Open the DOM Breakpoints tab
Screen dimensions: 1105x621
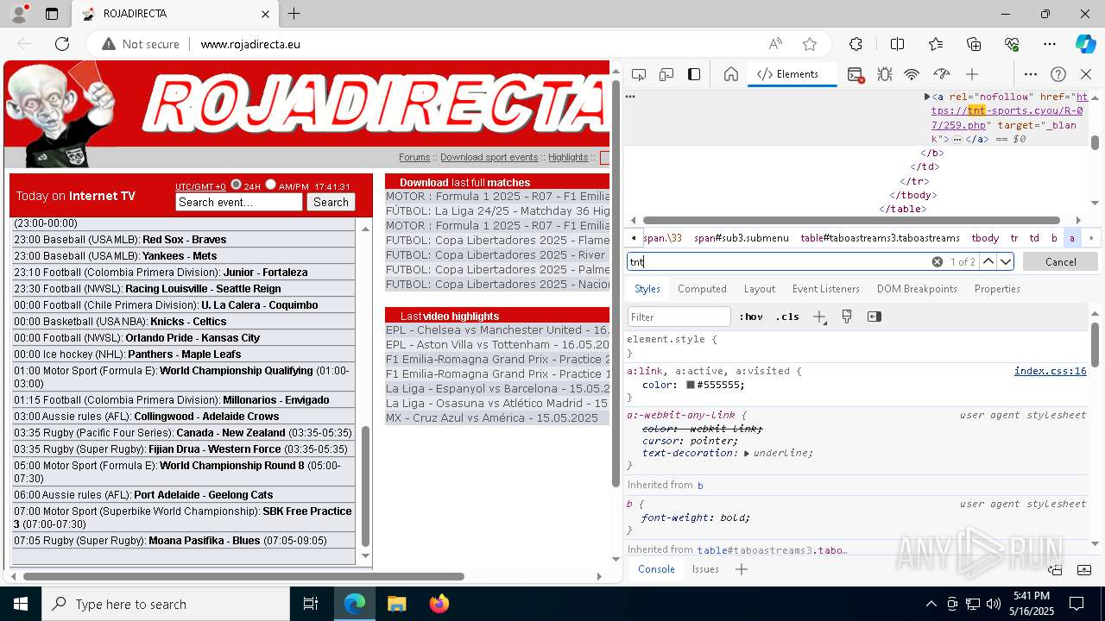(x=917, y=289)
